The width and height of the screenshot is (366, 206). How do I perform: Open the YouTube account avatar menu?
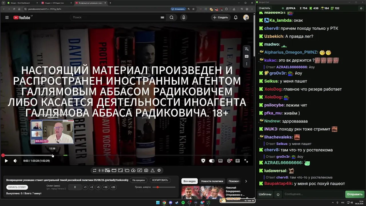[246, 17]
